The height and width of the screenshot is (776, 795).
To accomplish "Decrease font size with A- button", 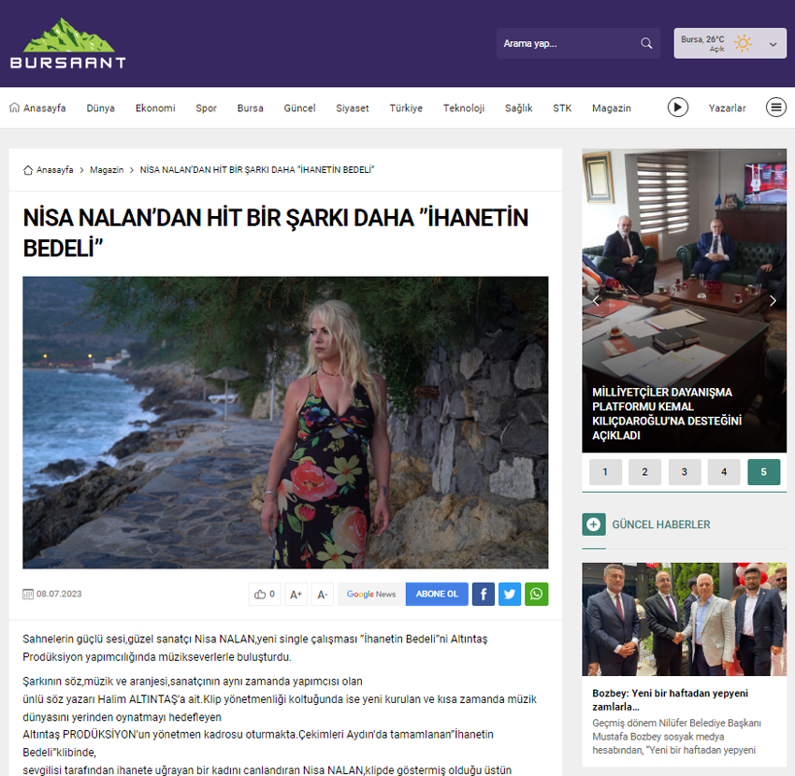I will coord(322,594).
